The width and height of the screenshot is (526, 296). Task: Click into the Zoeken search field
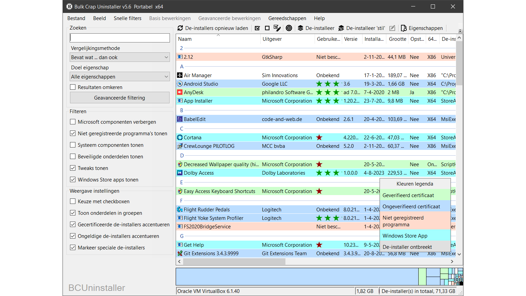120,38
